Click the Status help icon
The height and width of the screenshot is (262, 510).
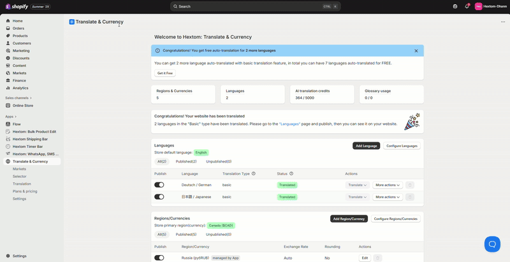[x=291, y=173]
